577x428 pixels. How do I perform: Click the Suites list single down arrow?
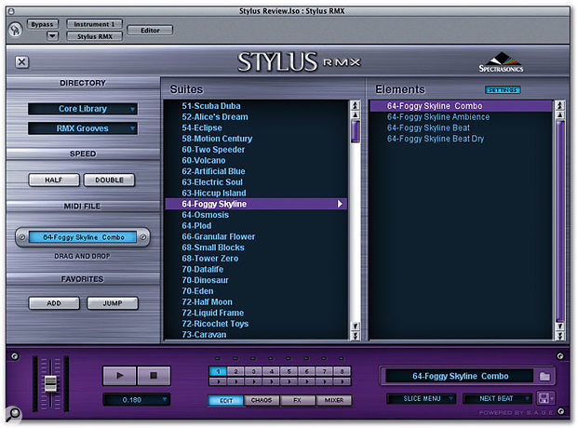(356, 326)
